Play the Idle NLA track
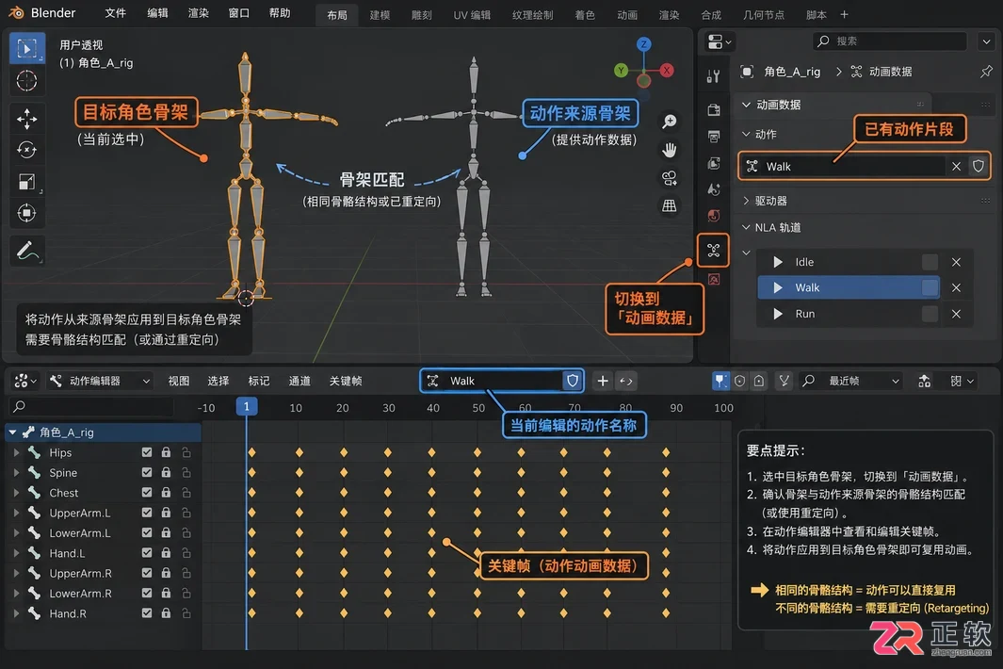 click(x=777, y=262)
